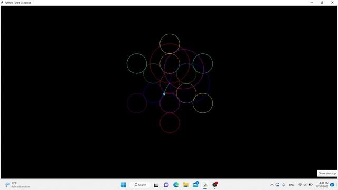Open File Explorer from the taskbar
Viewport: 338px width, 190px height.
(185, 185)
